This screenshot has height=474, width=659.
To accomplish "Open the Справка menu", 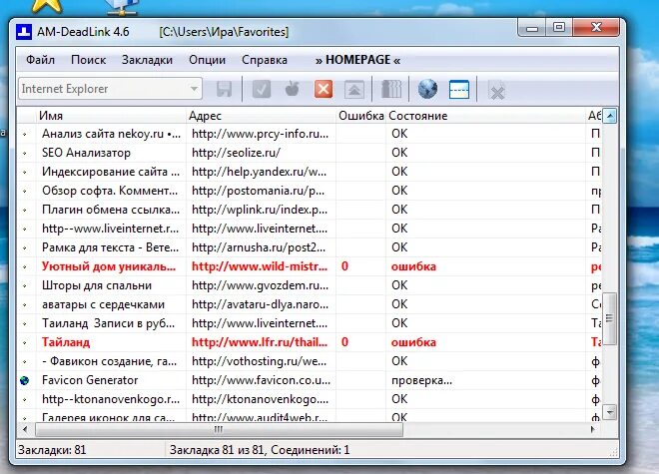I will coord(265,60).
